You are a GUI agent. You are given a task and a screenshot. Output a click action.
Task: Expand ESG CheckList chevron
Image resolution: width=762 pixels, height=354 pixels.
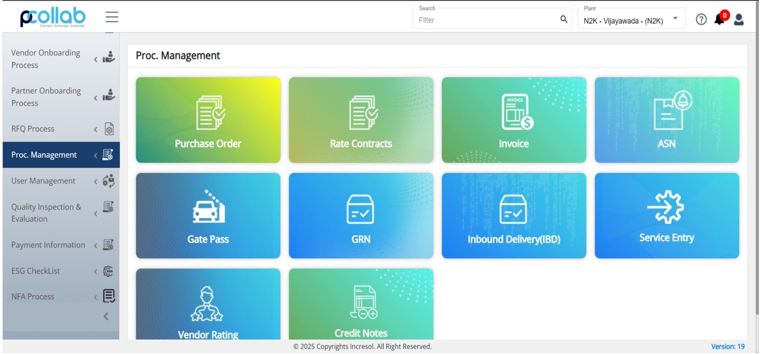pos(96,272)
